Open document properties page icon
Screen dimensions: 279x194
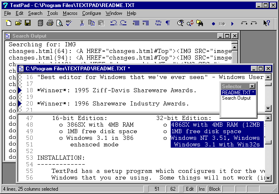[41, 23]
